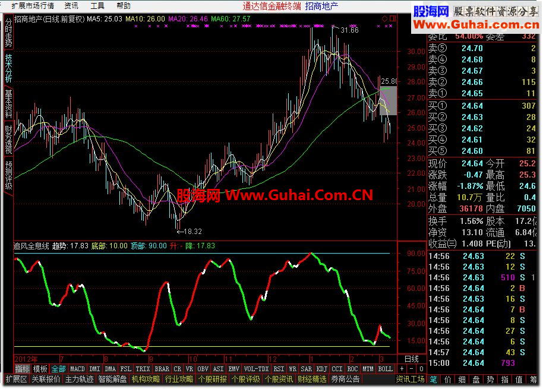This screenshot has width=543, height=389.
Task: Go to the 财务透视 side tab
Action: click(9, 139)
